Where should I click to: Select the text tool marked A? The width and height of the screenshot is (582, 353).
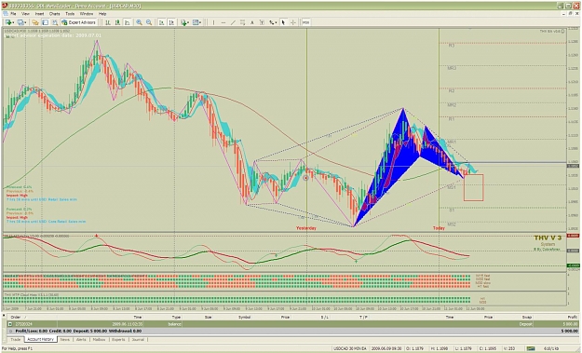tap(251, 22)
